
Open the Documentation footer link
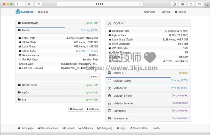(x=48, y=128)
